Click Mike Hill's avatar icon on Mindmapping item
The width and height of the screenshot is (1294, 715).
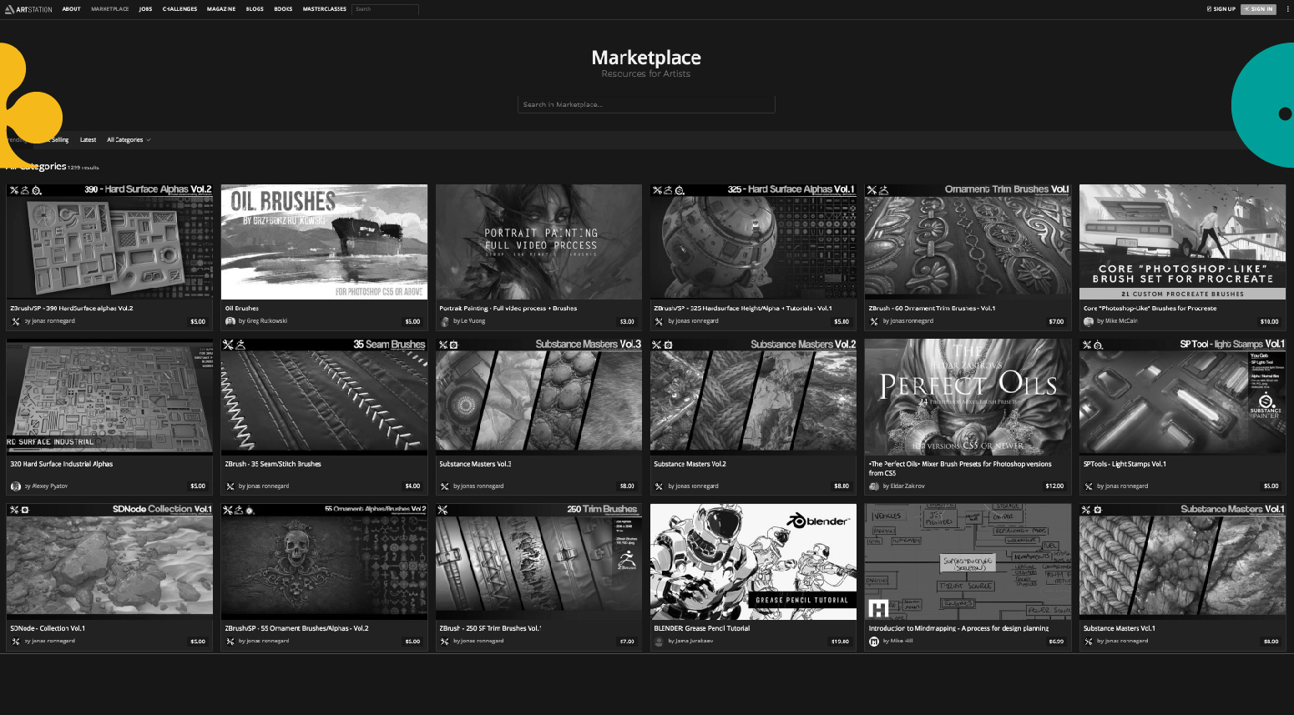click(874, 641)
